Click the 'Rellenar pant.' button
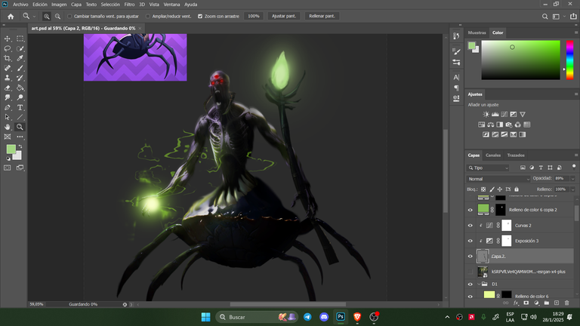580x326 pixels. (322, 17)
